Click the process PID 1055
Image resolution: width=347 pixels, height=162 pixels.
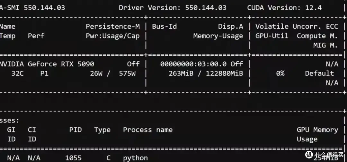[74, 158]
